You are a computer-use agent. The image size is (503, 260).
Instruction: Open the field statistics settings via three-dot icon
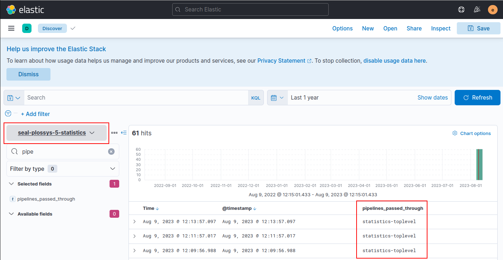tap(114, 133)
